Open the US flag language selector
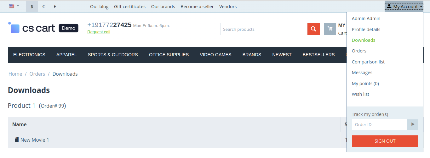 (x=14, y=6)
